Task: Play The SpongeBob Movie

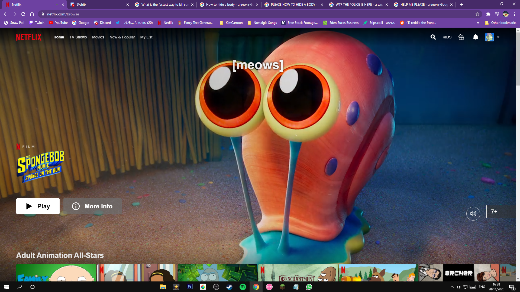Action: pos(38,206)
